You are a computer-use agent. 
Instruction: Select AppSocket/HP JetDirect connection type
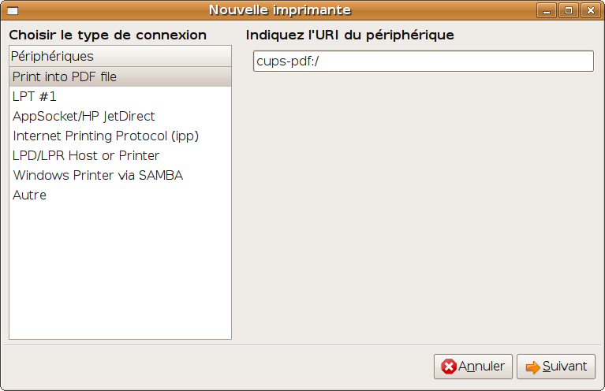[x=84, y=116]
